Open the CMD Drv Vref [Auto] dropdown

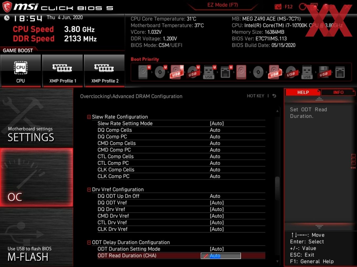[x=217, y=216]
